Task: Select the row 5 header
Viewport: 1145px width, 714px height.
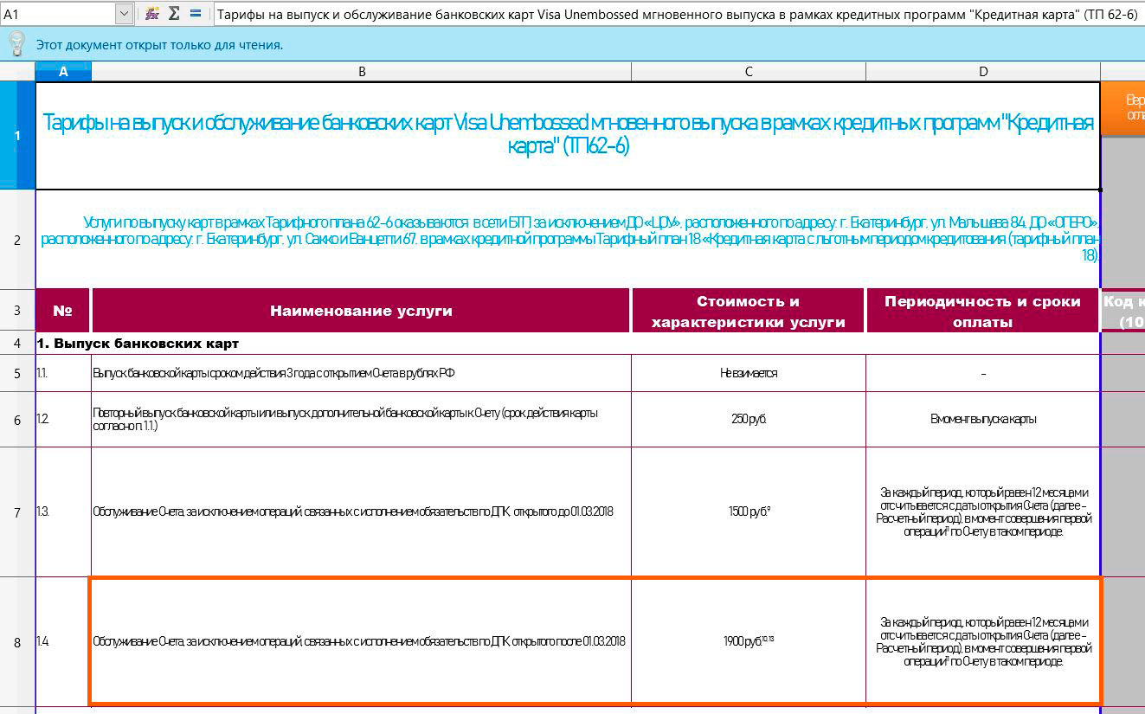Action: tap(17, 373)
